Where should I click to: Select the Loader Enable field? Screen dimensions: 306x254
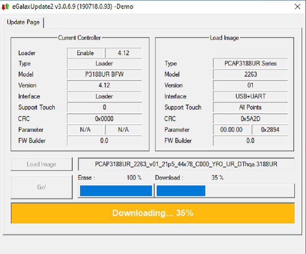point(85,53)
